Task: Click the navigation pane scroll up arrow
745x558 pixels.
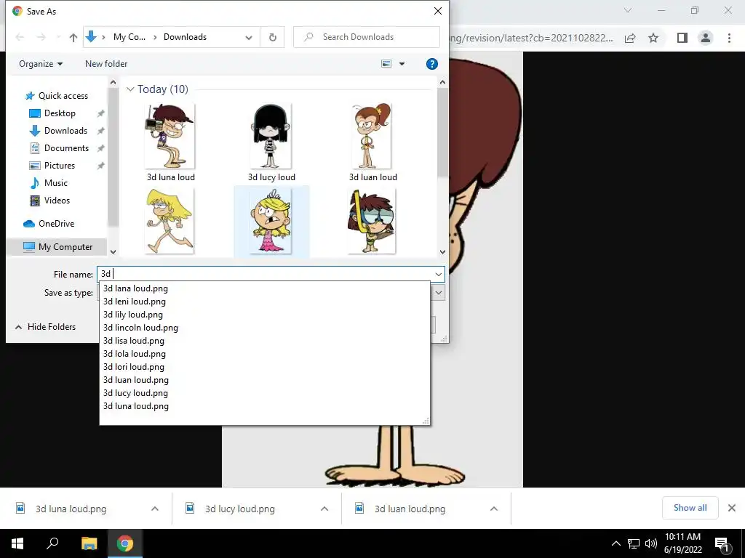Action: pyautogui.click(x=113, y=83)
